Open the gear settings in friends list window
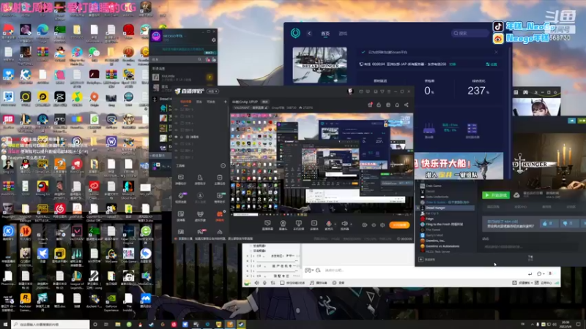The width and height of the screenshot is (586, 329). point(214,40)
